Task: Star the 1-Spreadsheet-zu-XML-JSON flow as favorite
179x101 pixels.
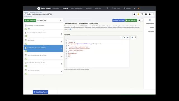Action: pyautogui.click(x=25, y=14)
